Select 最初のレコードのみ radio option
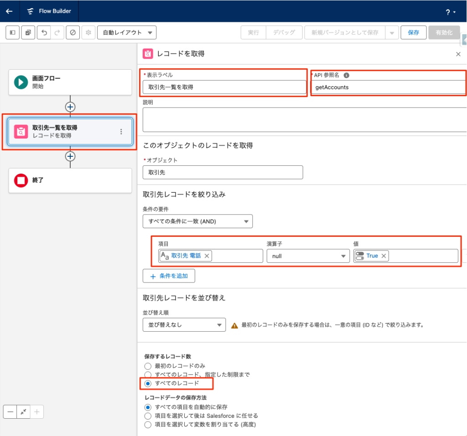This screenshot has height=436, width=467. 147,366
